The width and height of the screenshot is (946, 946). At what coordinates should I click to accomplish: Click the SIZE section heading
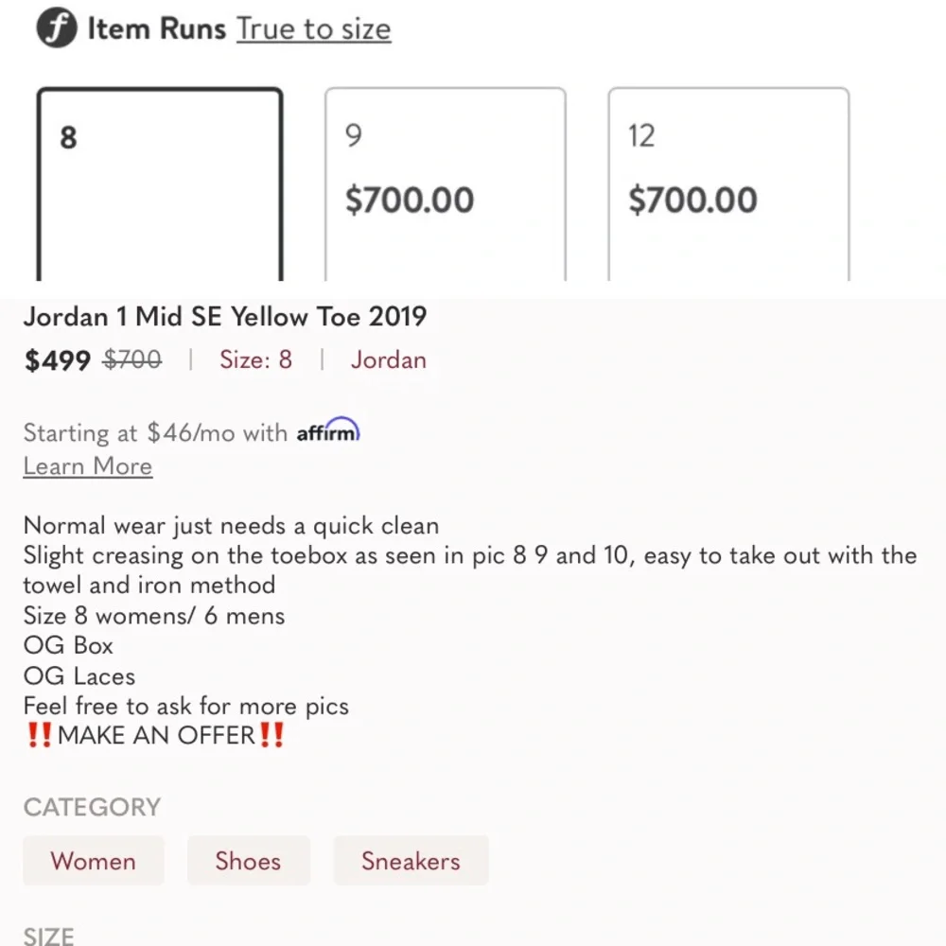click(x=48, y=936)
